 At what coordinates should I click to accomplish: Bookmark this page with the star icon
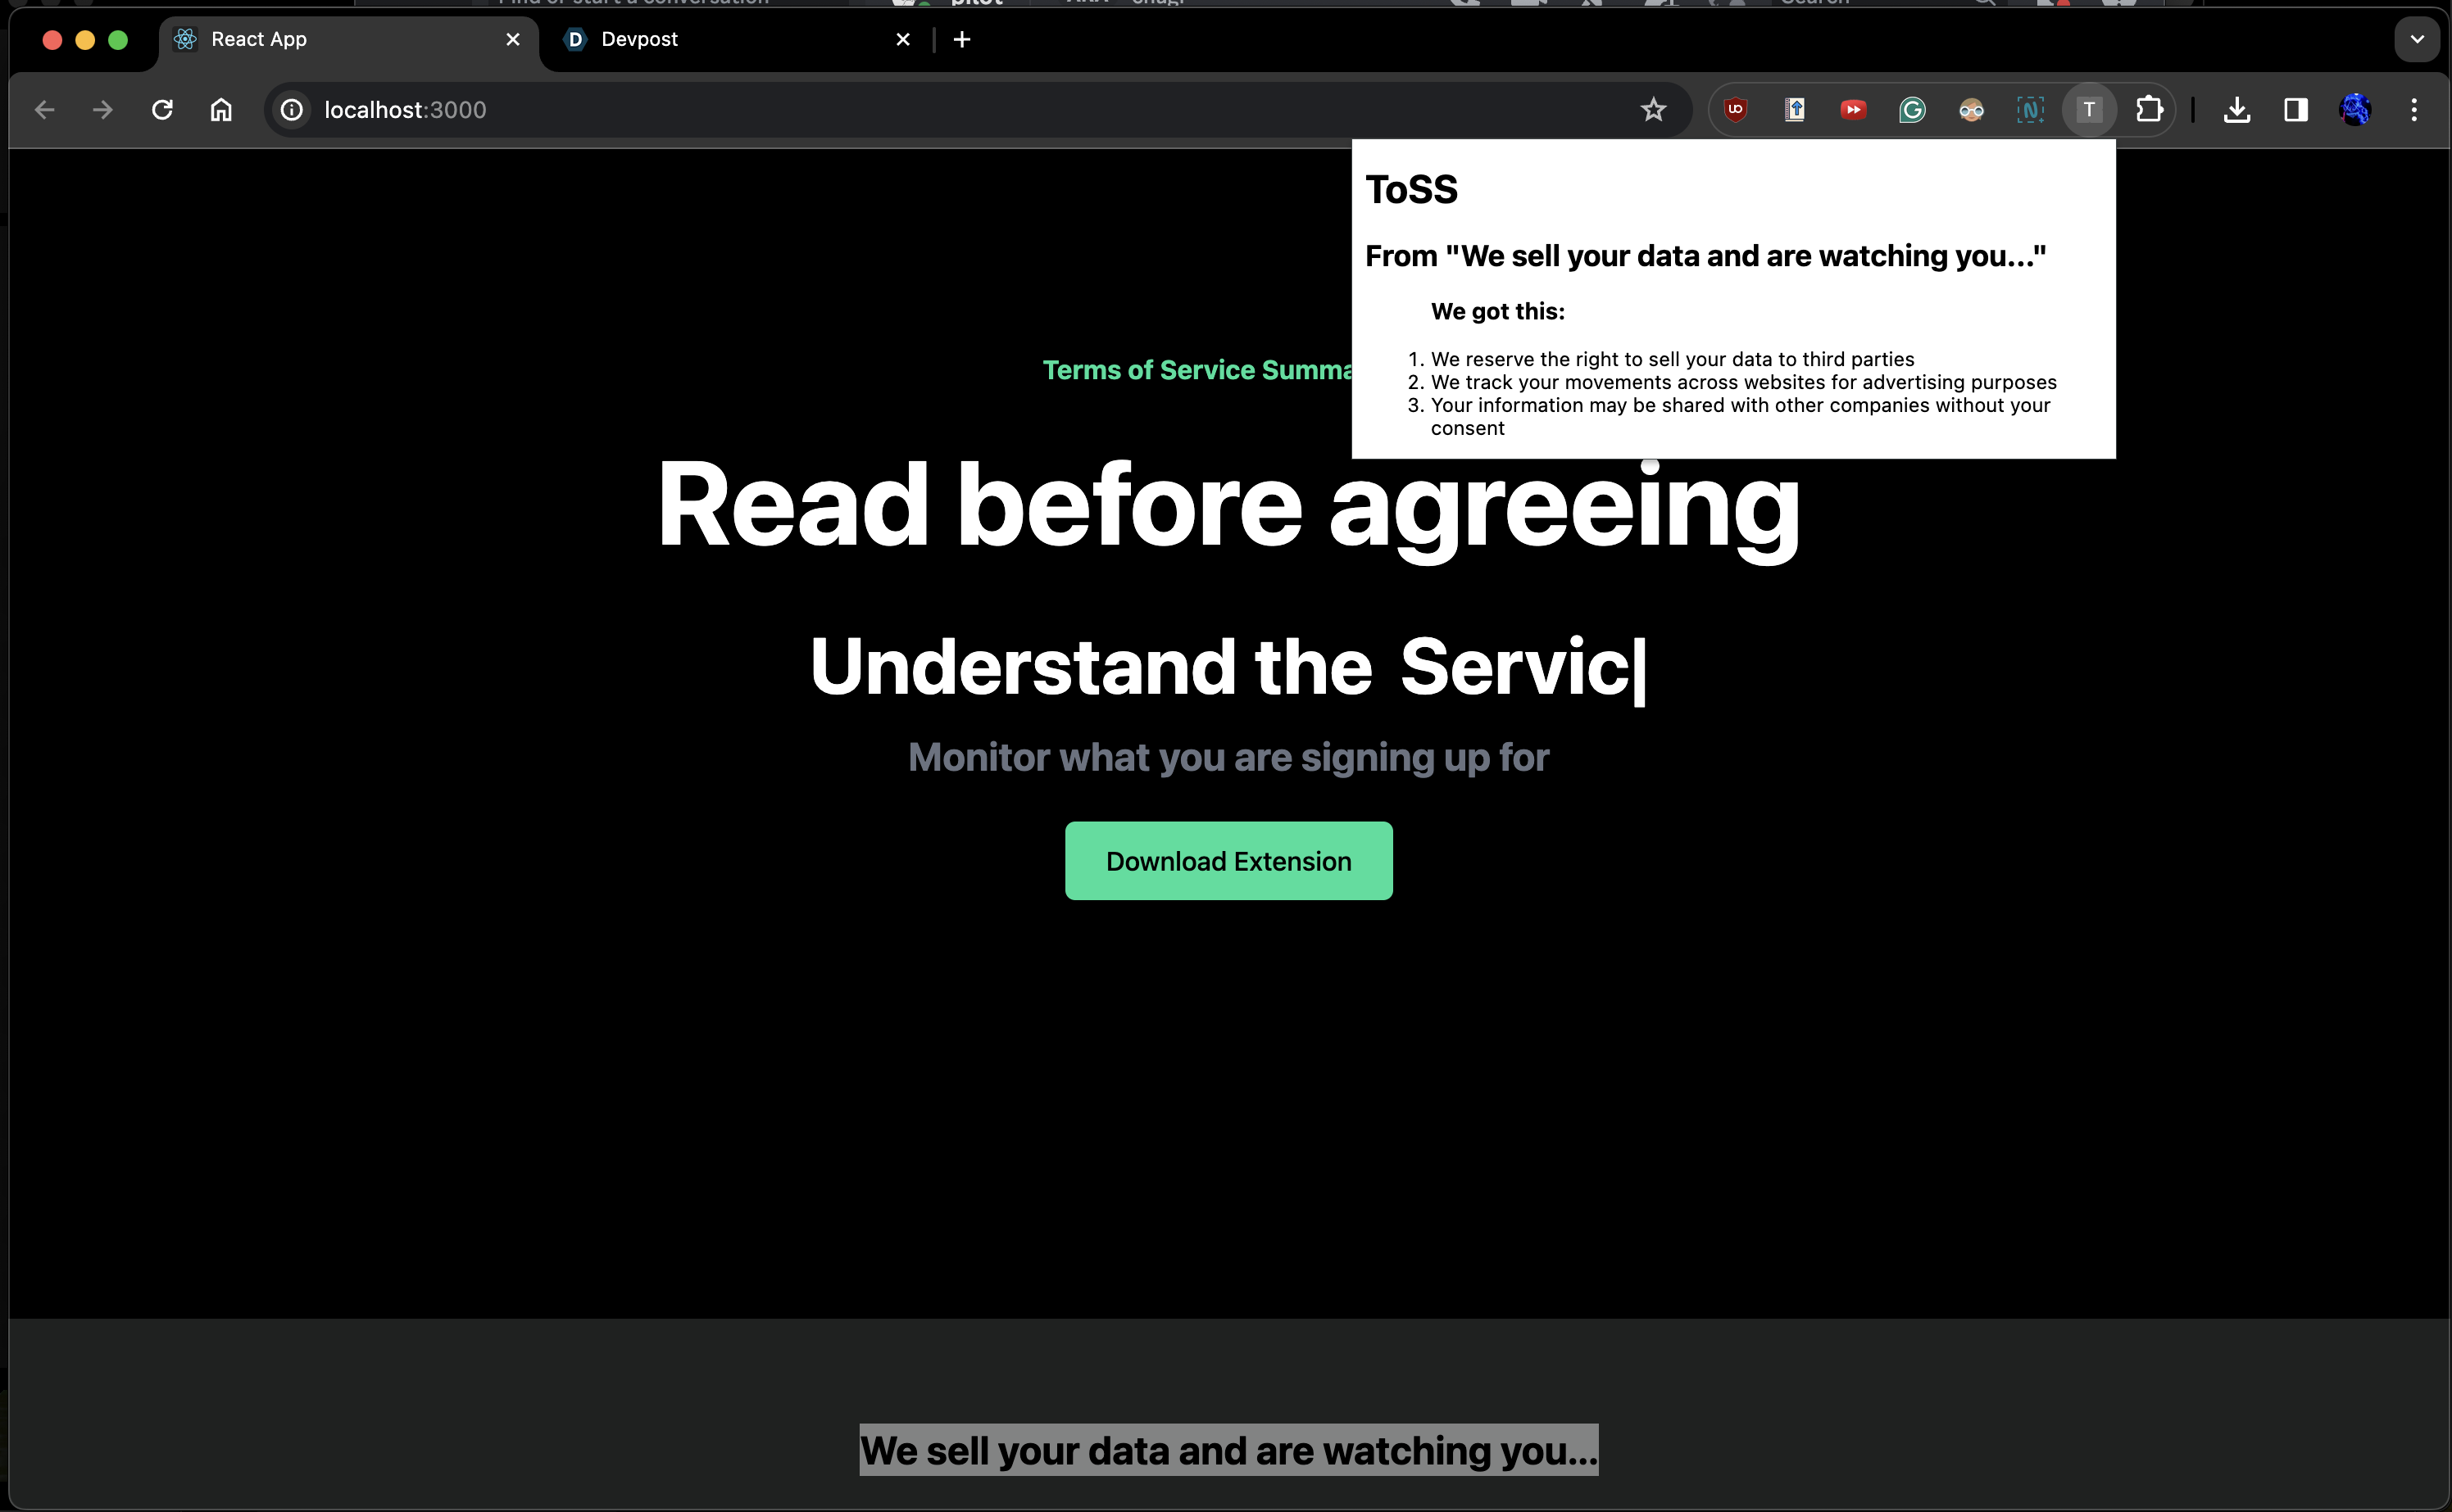1653,110
